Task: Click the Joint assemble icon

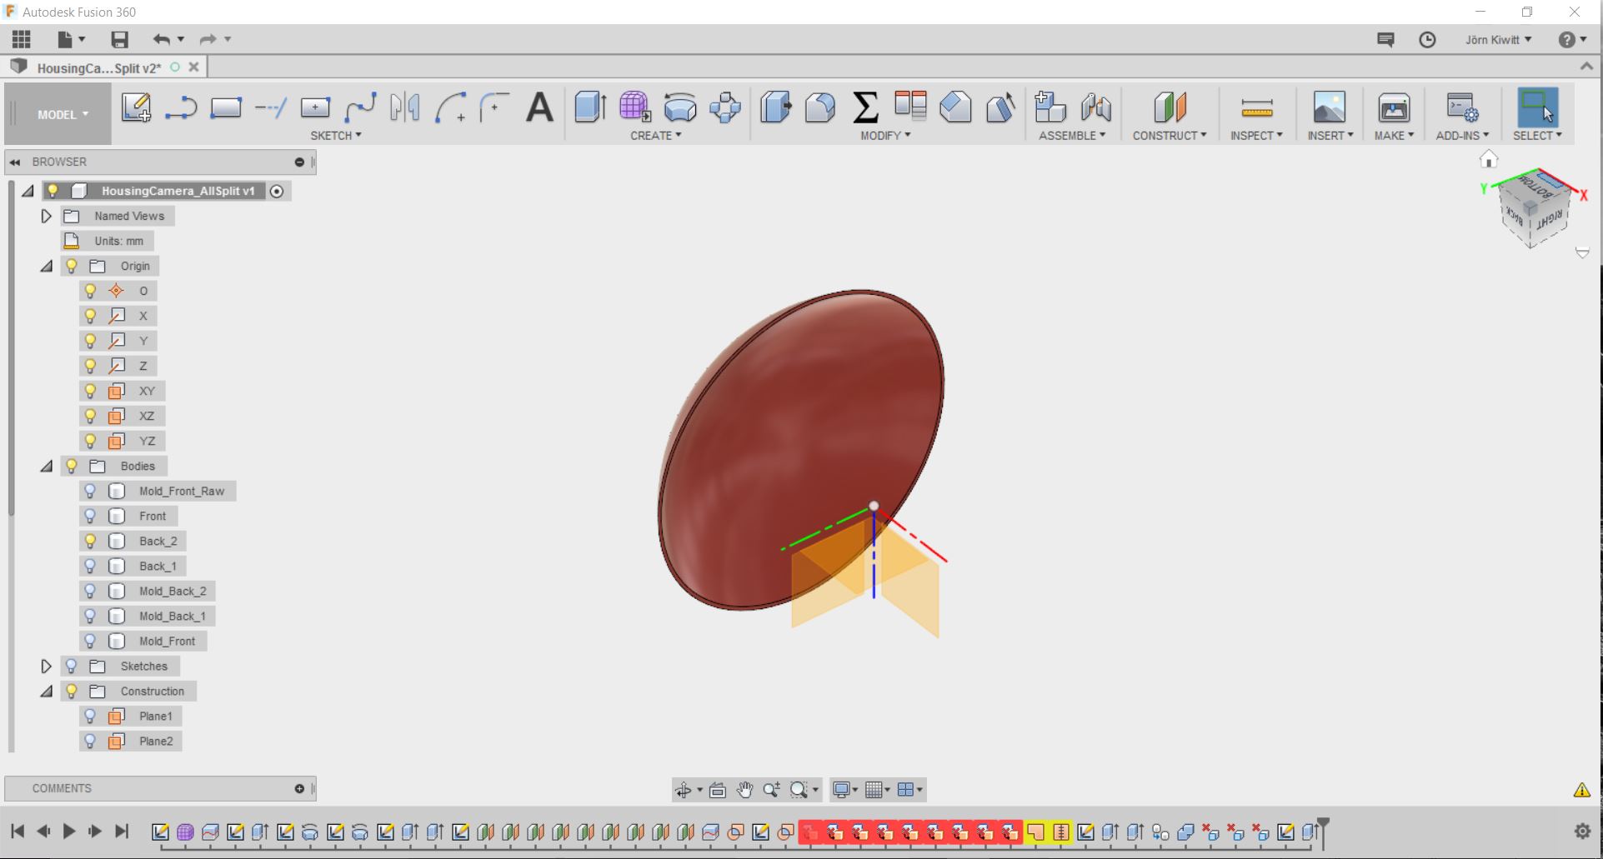Action: (1096, 107)
